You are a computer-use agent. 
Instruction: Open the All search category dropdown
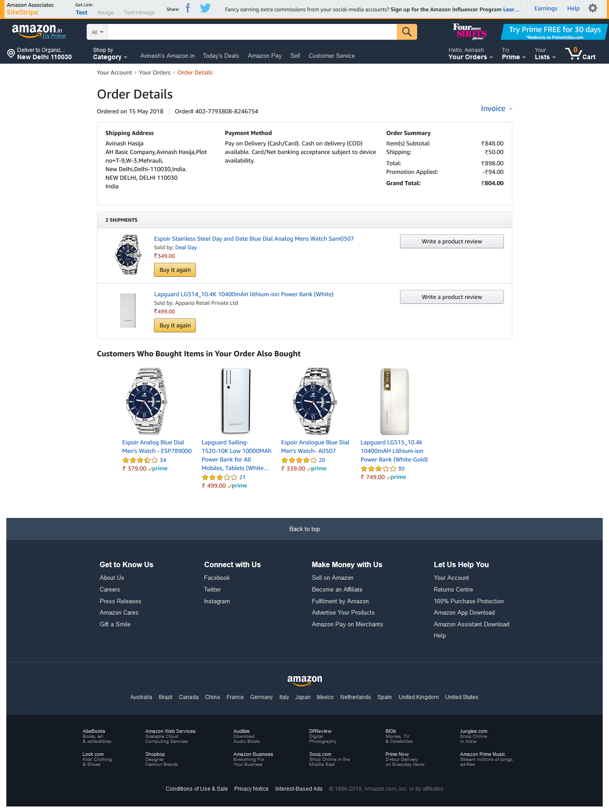click(x=98, y=32)
